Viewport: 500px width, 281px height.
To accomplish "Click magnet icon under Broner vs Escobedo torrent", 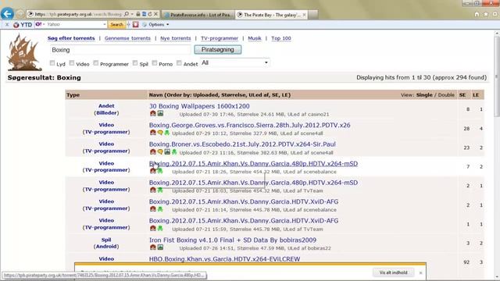I will pos(153,151).
